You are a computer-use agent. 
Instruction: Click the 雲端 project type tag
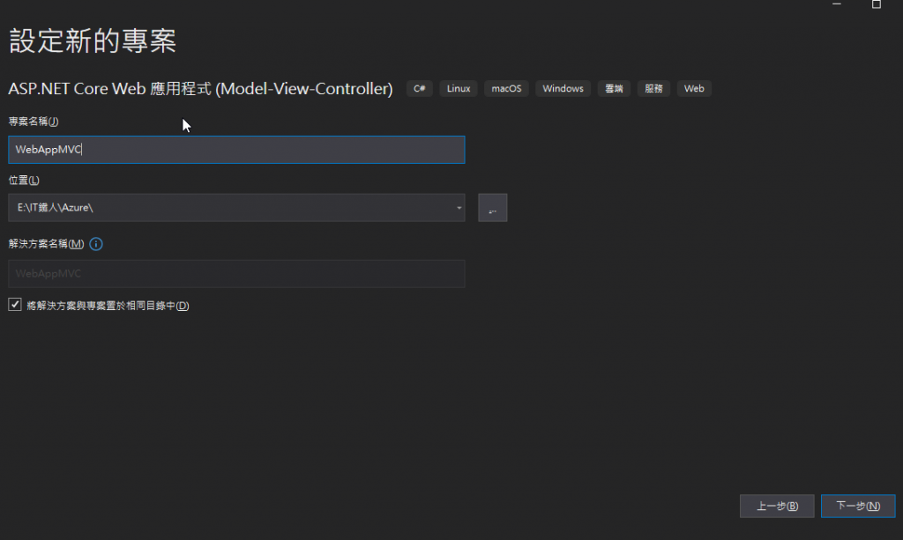point(614,88)
